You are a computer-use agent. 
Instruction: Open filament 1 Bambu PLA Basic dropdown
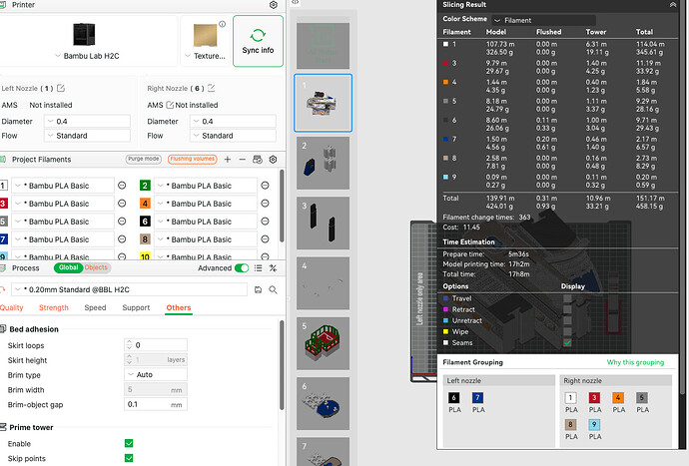click(x=62, y=186)
